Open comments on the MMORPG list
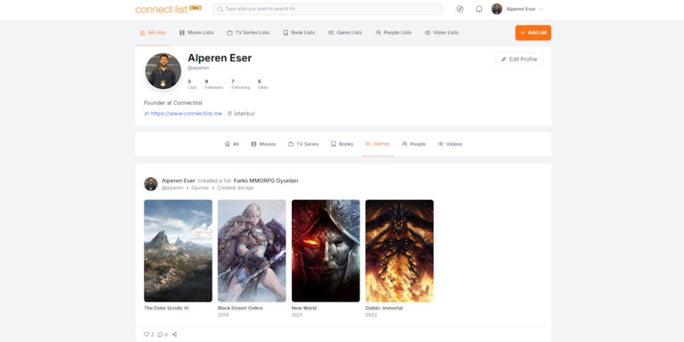Screen dimensions: 684x342 tap(160, 334)
